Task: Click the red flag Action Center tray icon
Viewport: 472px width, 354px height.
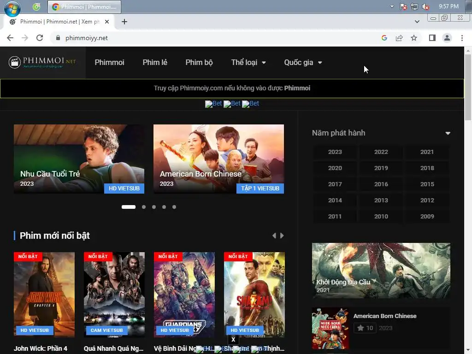Action: [x=403, y=6]
